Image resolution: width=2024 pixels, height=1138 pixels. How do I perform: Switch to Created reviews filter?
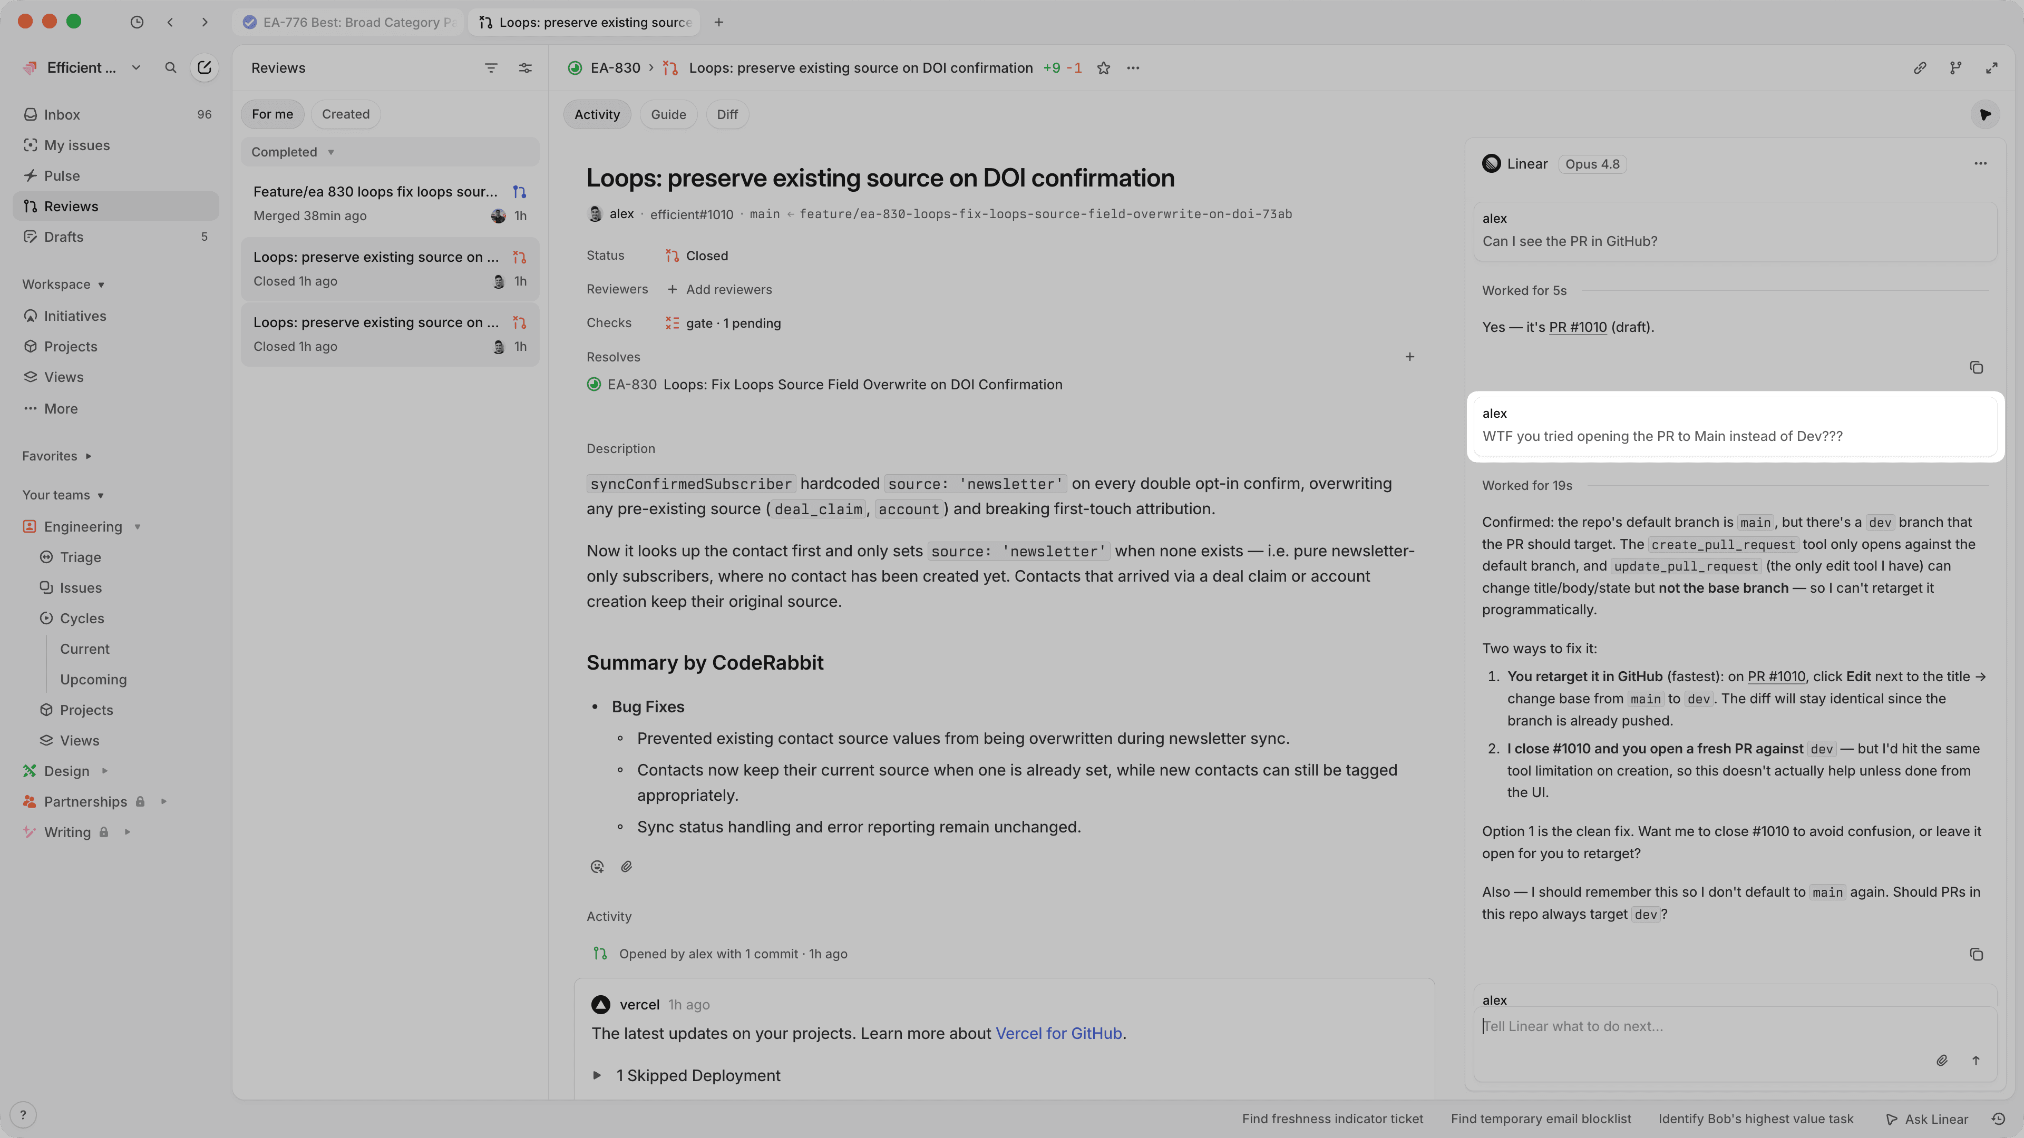coord(346,114)
